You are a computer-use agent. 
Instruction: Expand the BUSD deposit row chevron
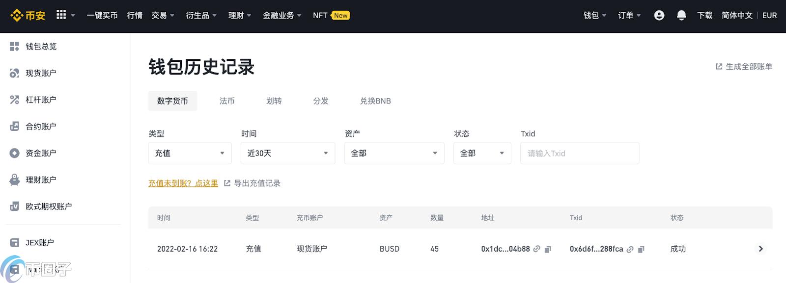click(x=760, y=249)
